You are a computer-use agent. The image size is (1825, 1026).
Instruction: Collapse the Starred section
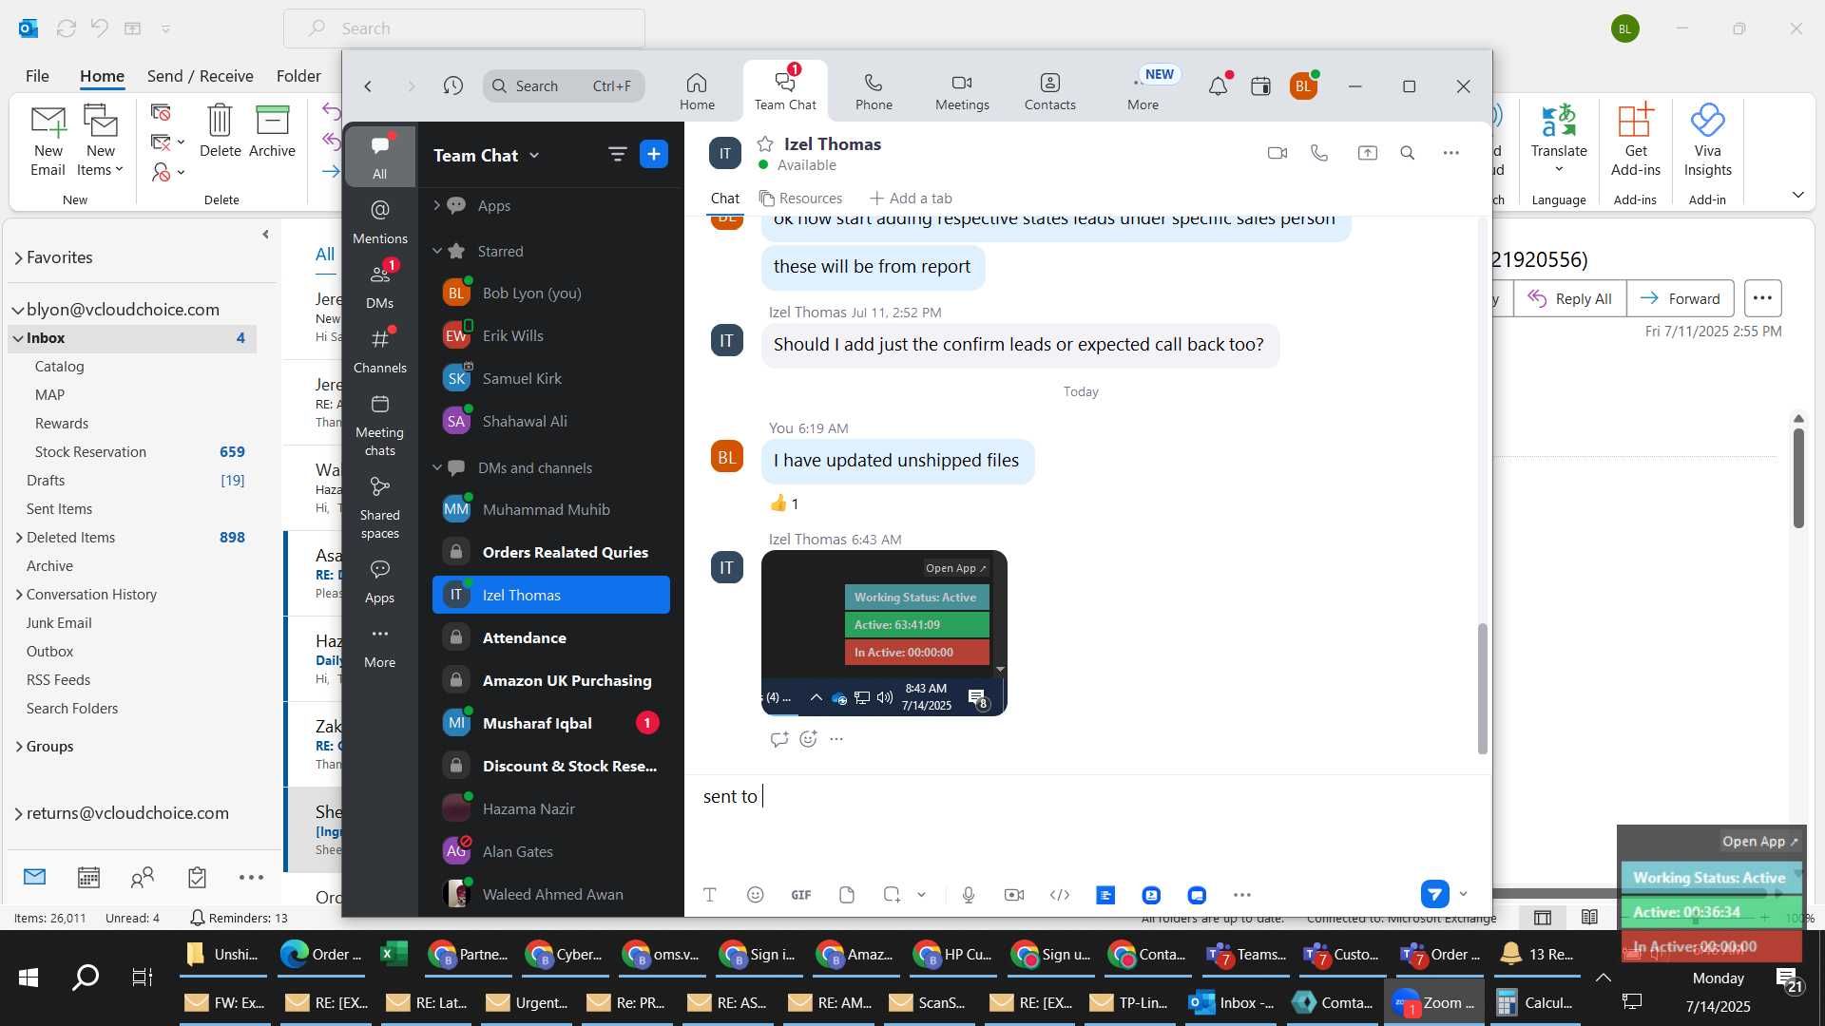(x=436, y=252)
